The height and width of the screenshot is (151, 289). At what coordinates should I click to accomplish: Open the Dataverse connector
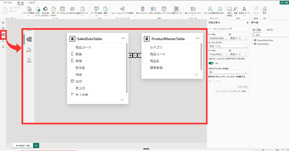click(x=72, y=10)
